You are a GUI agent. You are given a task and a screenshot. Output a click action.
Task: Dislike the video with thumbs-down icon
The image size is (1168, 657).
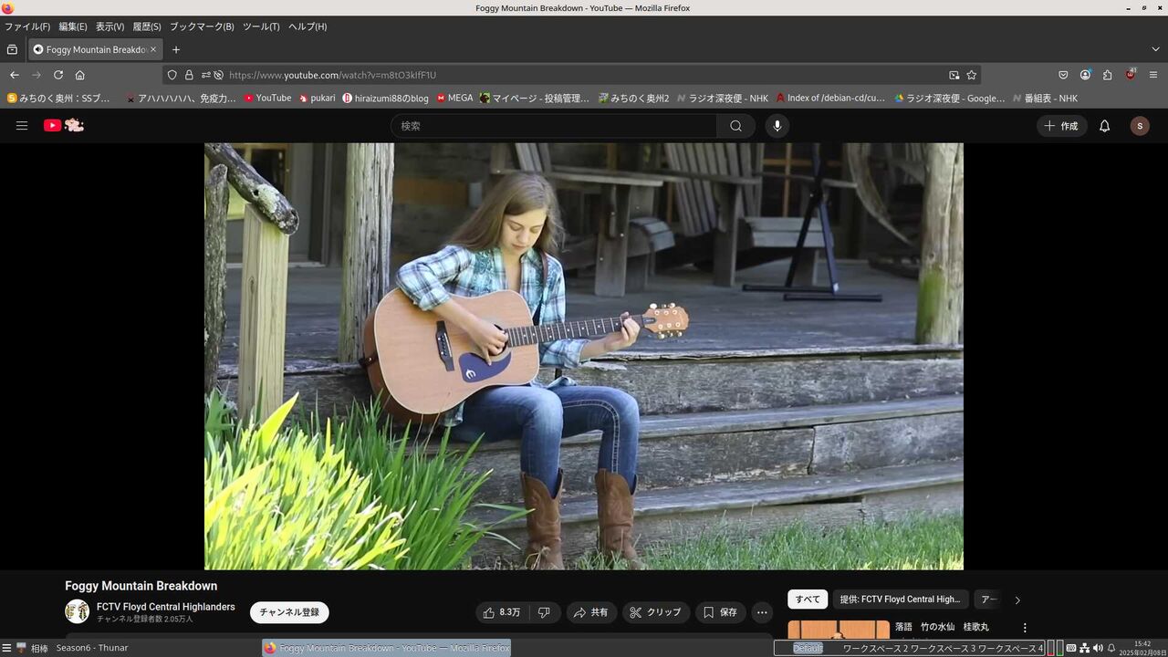coord(544,612)
